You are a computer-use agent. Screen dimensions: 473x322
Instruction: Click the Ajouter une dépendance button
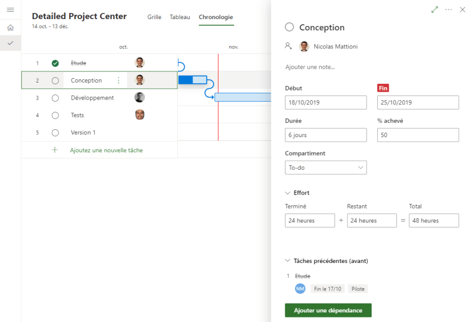tap(328, 311)
